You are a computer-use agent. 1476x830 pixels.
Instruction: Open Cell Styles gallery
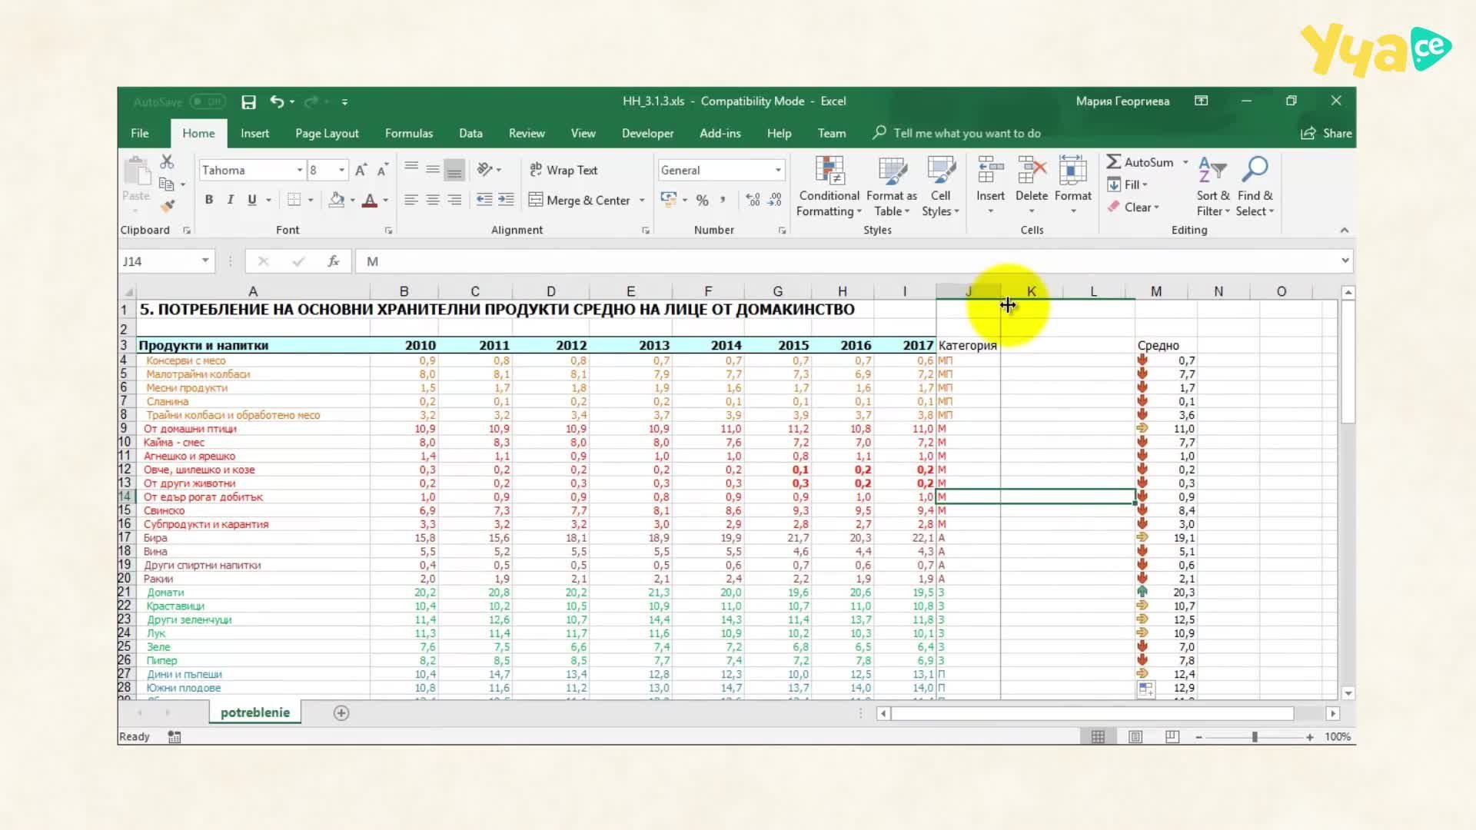[940, 187]
